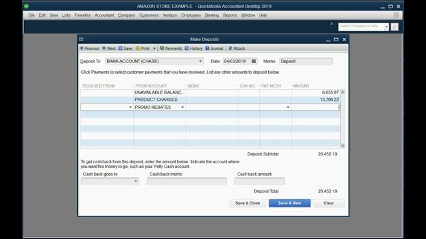Click Clear button
This screenshot has width=426, height=239.
pos(328,203)
